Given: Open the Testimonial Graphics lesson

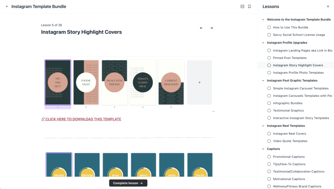Looking at the screenshot, I should [288, 111].
